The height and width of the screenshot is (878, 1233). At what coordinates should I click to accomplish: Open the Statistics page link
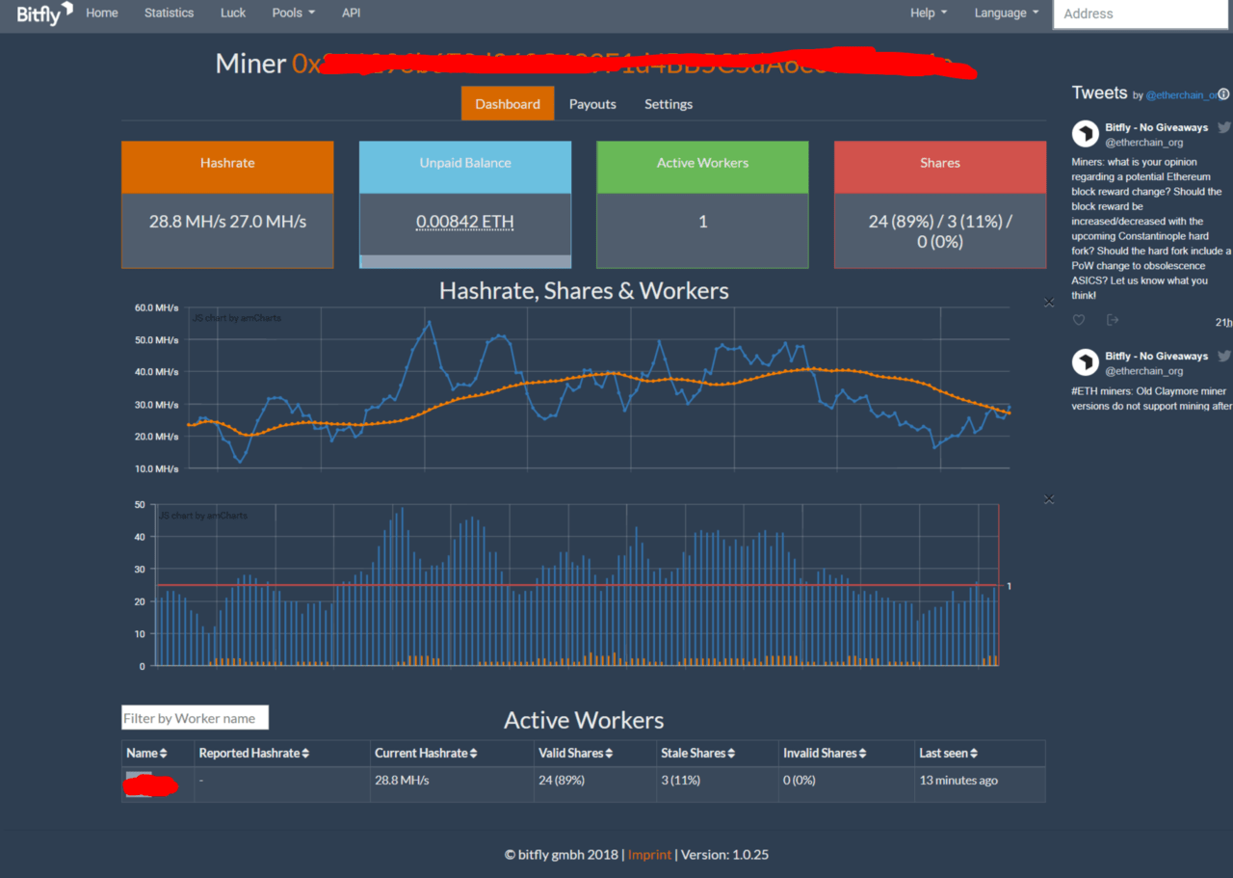169,13
